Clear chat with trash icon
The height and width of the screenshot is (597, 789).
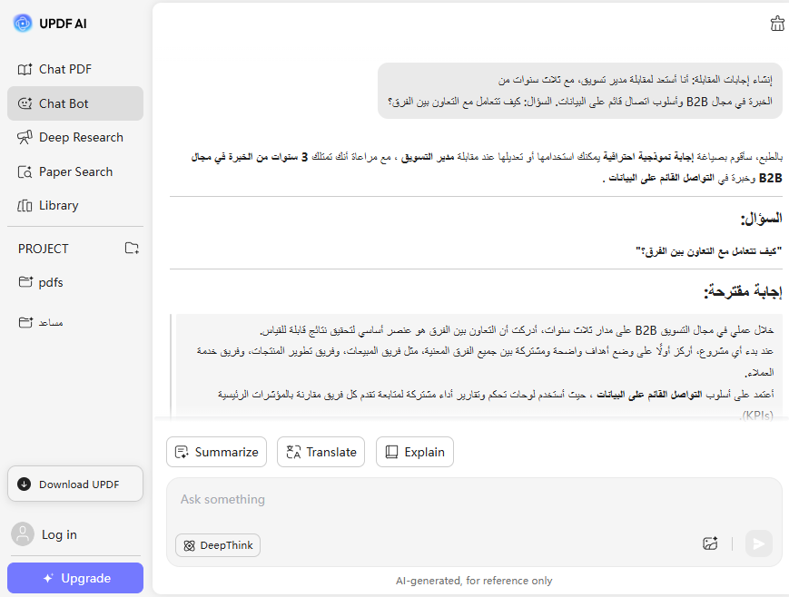777,24
